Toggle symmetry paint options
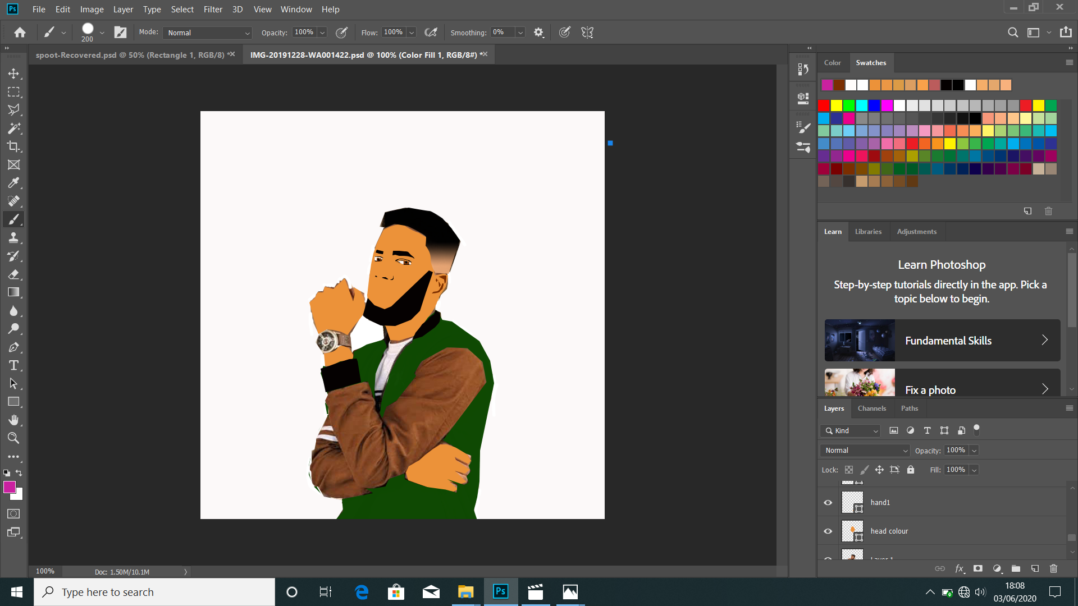 [587, 33]
